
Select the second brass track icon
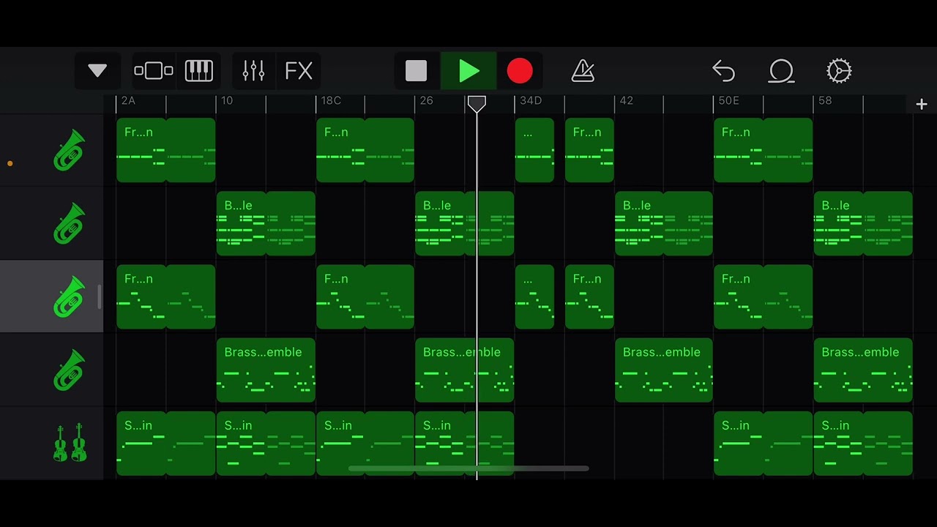[x=70, y=223]
